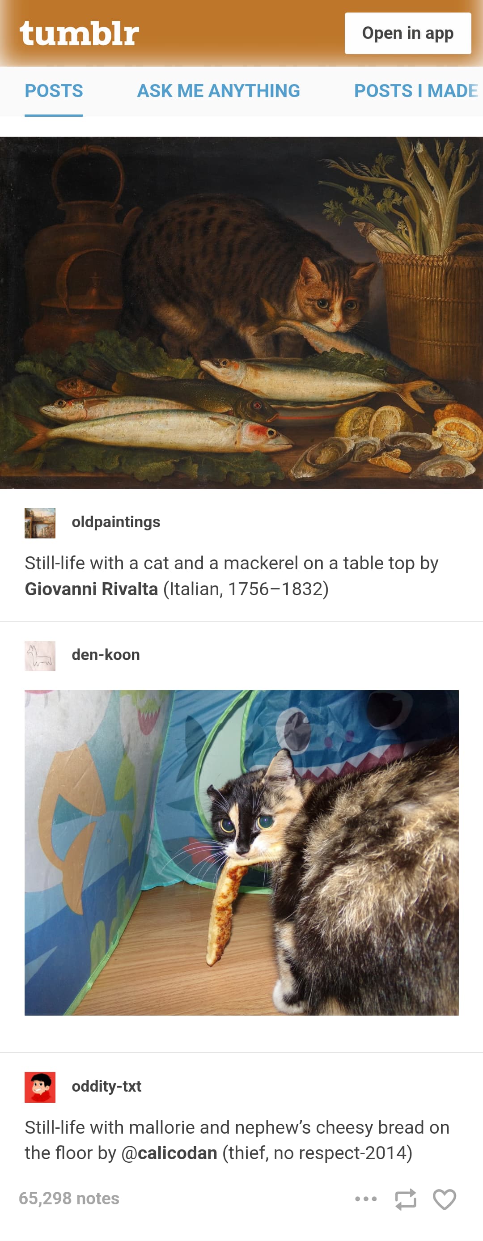Open the three-dot more options menu
This screenshot has width=483, height=1241.
point(366,1199)
